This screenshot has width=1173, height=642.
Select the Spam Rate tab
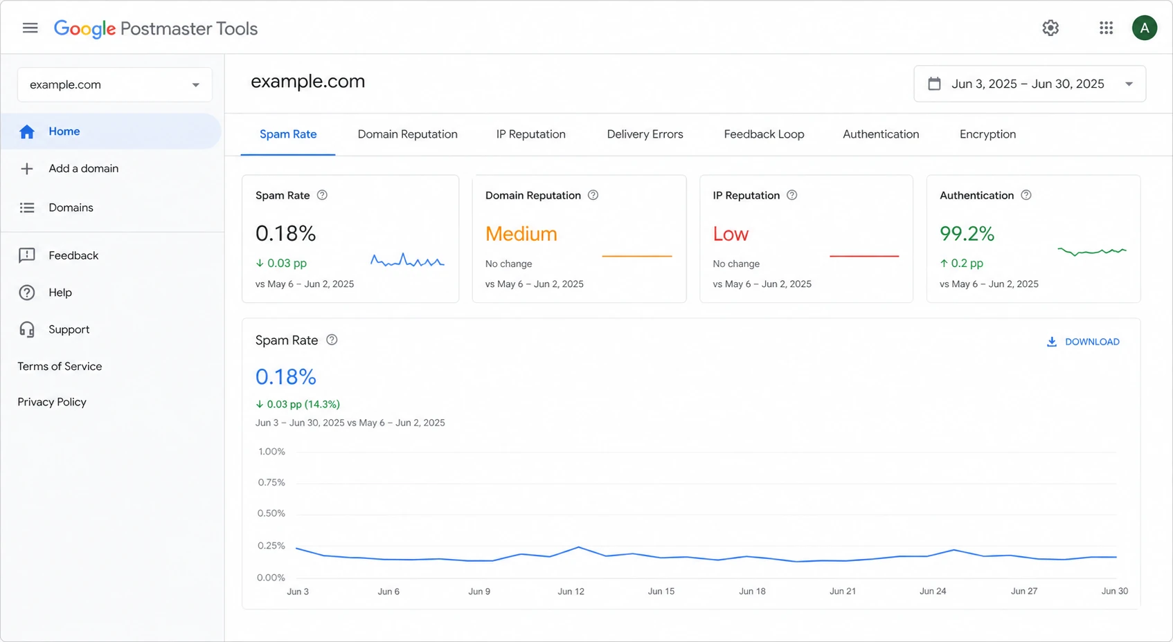pyautogui.click(x=288, y=134)
